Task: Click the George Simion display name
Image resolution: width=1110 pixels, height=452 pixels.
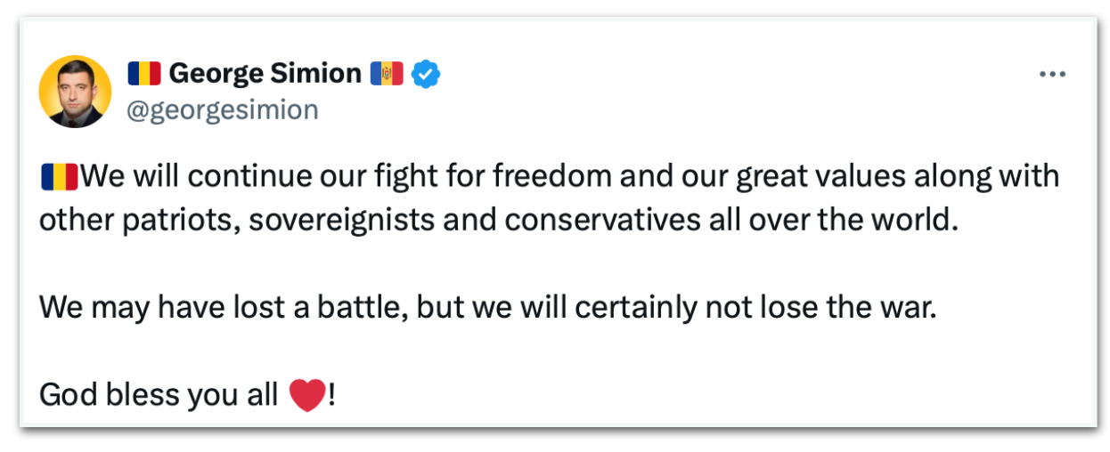Action: (x=265, y=73)
